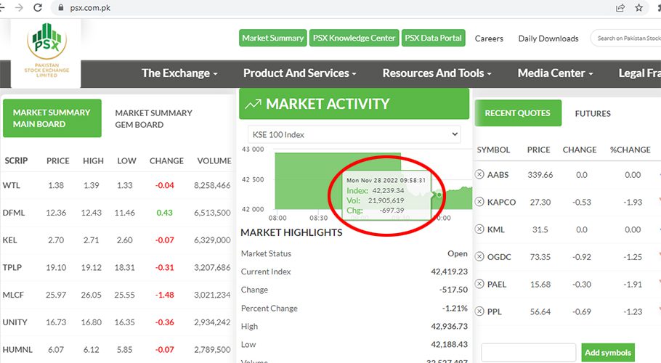Open PSX Knowledge Center
661x363 pixels.
tap(354, 38)
